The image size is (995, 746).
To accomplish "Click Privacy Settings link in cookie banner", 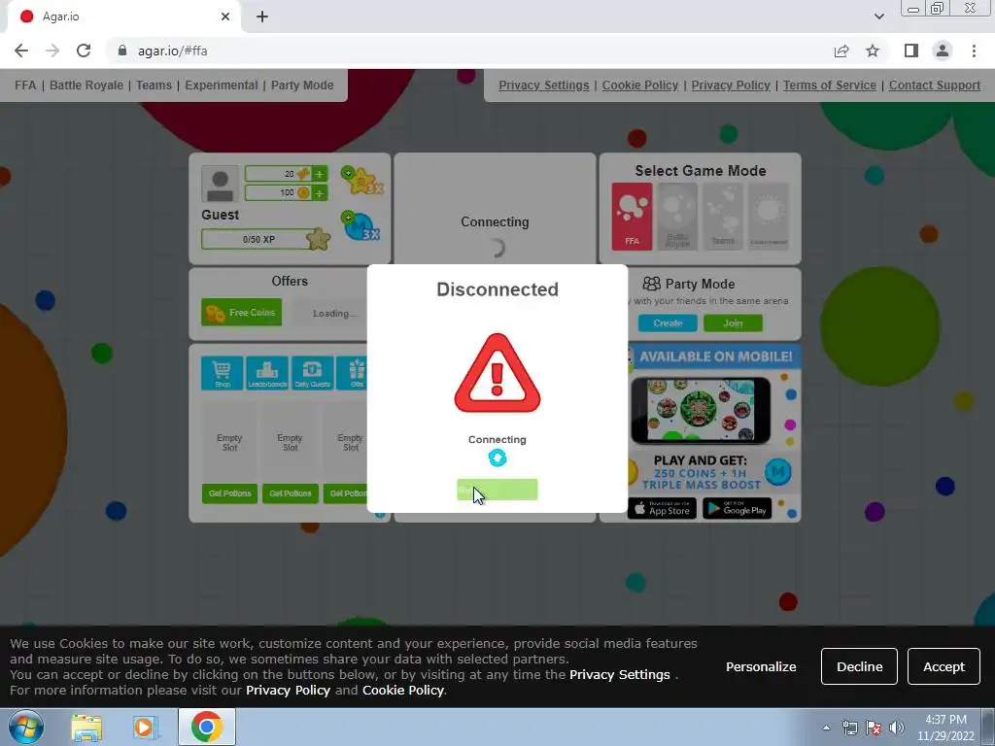I will pos(619,674).
